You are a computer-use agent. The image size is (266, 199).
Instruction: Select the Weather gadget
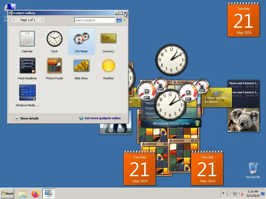click(x=108, y=68)
